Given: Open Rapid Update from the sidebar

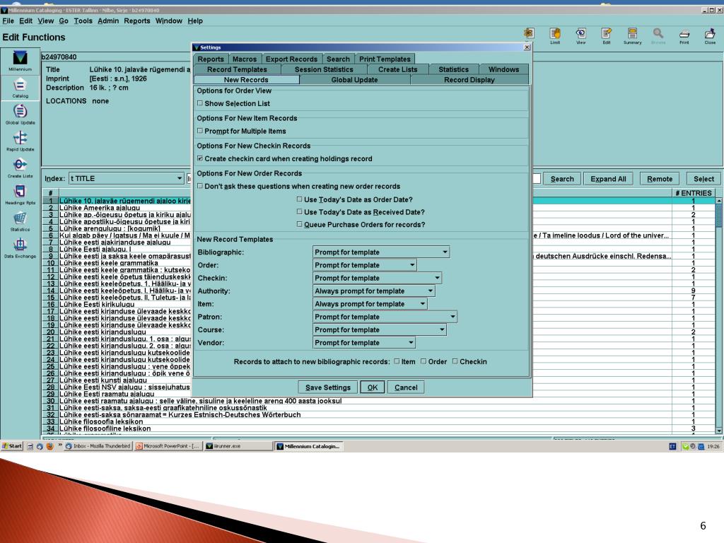Looking at the screenshot, I should coord(20,139).
